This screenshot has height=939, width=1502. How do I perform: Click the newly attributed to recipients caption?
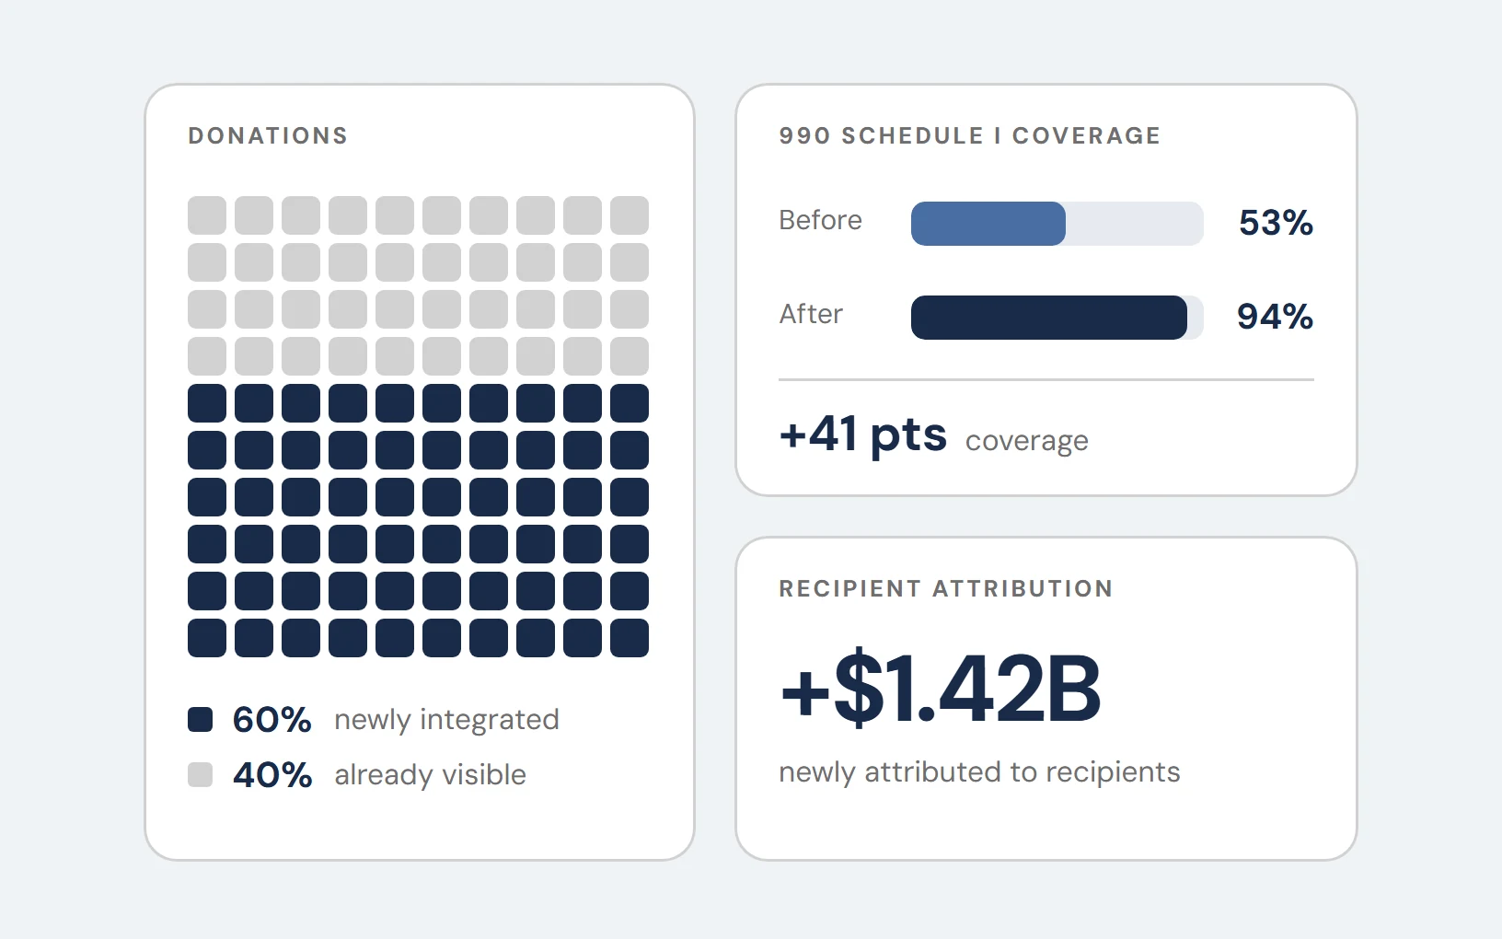pyautogui.click(x=979, y=771)
